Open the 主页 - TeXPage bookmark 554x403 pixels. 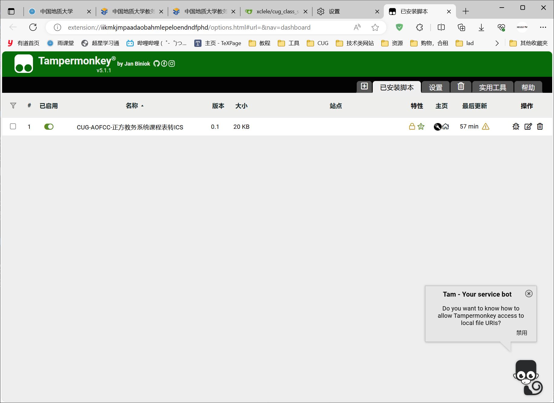(218, 43)
